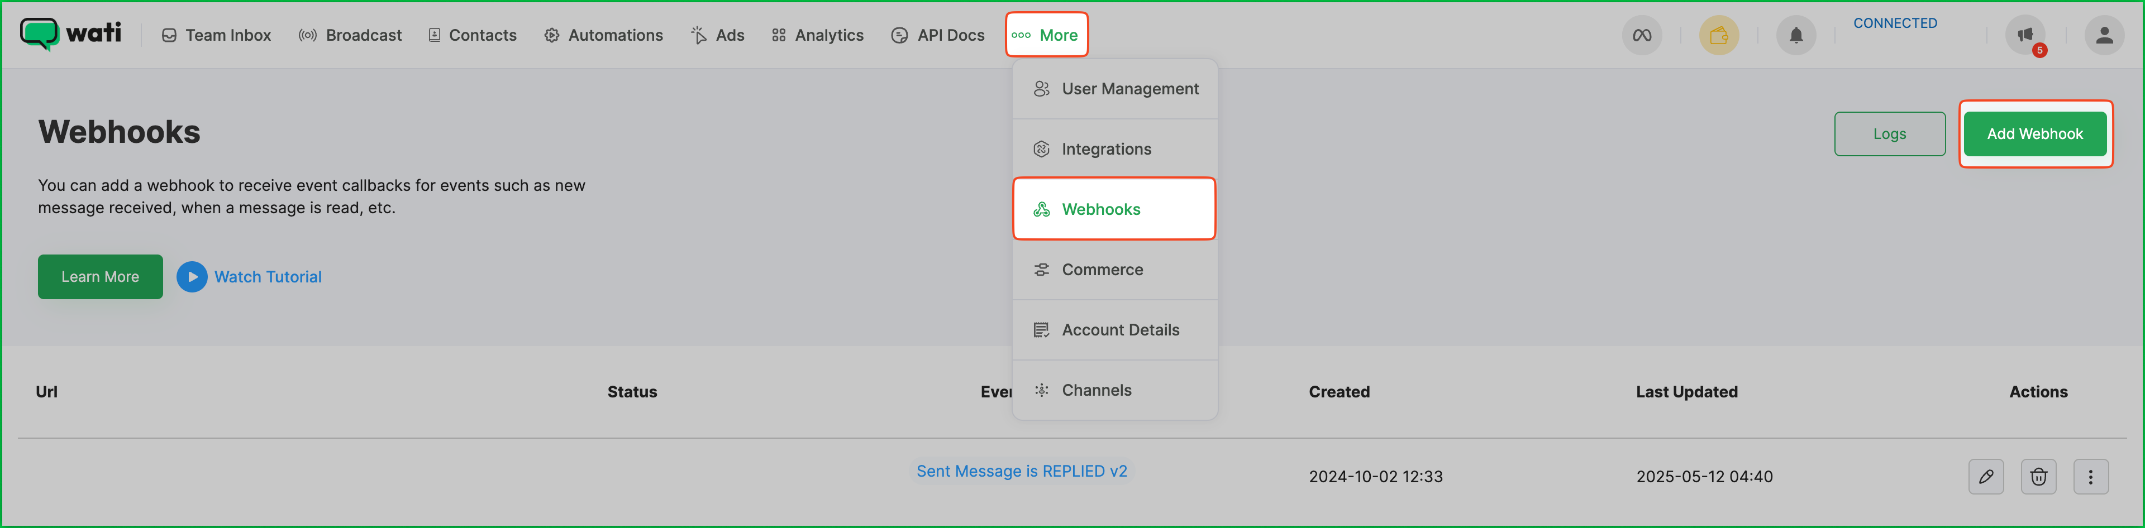The image size is (2145, 528).
Task: Delete the webhook with trash icon
Action: [2038, 477]
